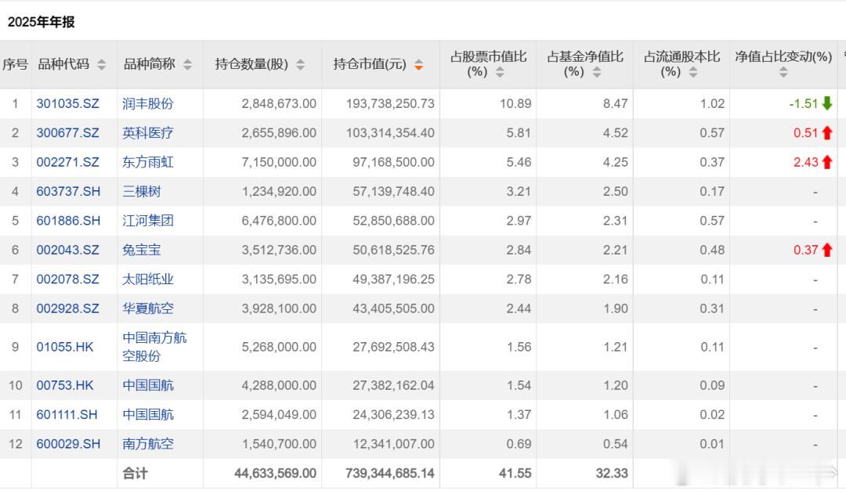
Task: Select the 8.47 net value ratio cell
Action: point(616,103)
